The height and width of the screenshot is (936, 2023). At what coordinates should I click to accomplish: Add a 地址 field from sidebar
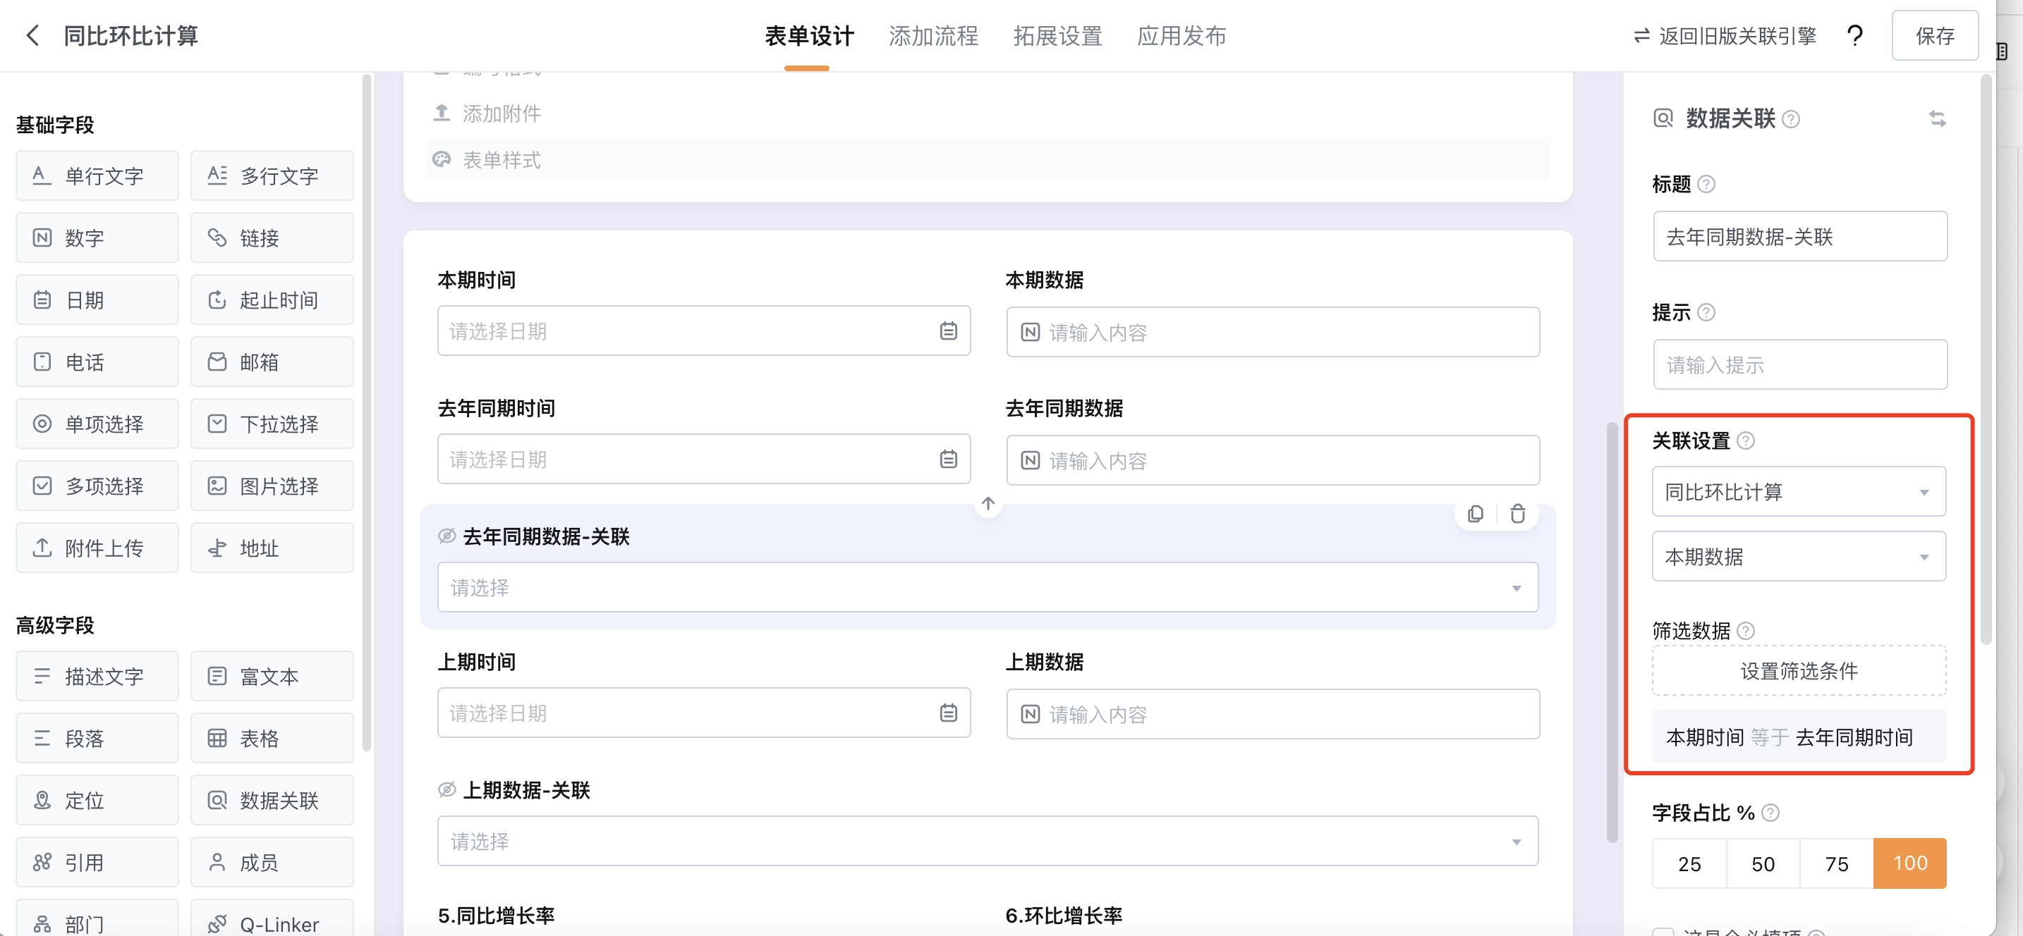272,548
